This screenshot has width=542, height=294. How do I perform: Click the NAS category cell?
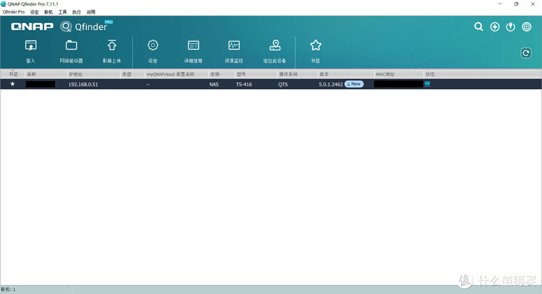(x=214, y=84)
